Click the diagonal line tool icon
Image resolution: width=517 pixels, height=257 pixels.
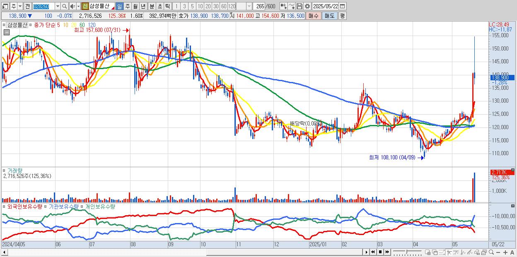[x=470, y=252]
